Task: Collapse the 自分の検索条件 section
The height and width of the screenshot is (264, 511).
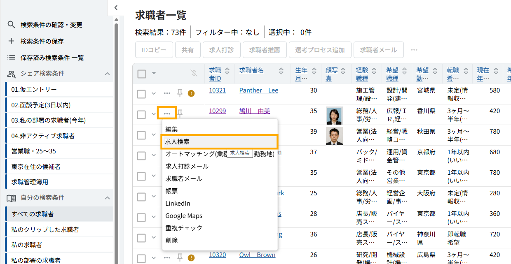Action: point(107,198)
